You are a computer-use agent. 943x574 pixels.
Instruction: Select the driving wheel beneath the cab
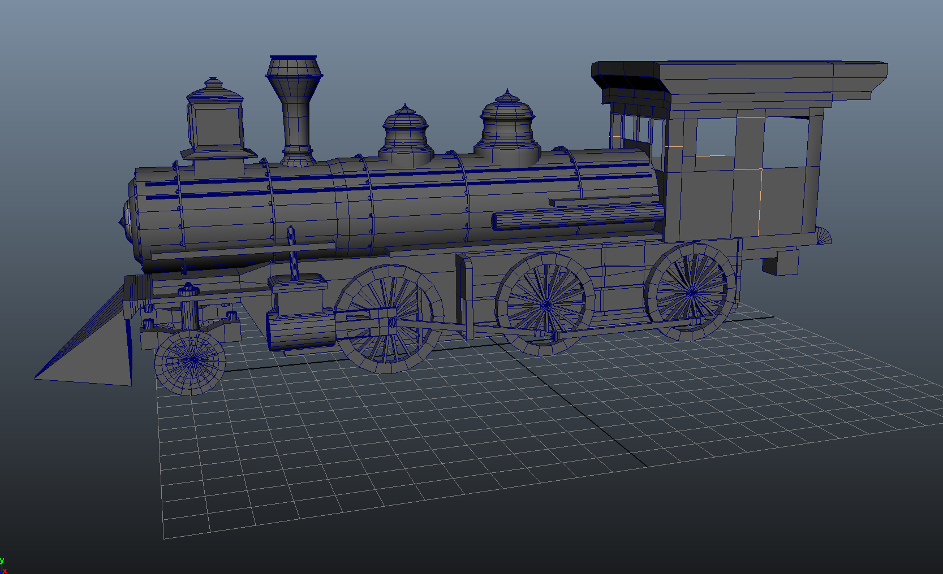point(691,292)
